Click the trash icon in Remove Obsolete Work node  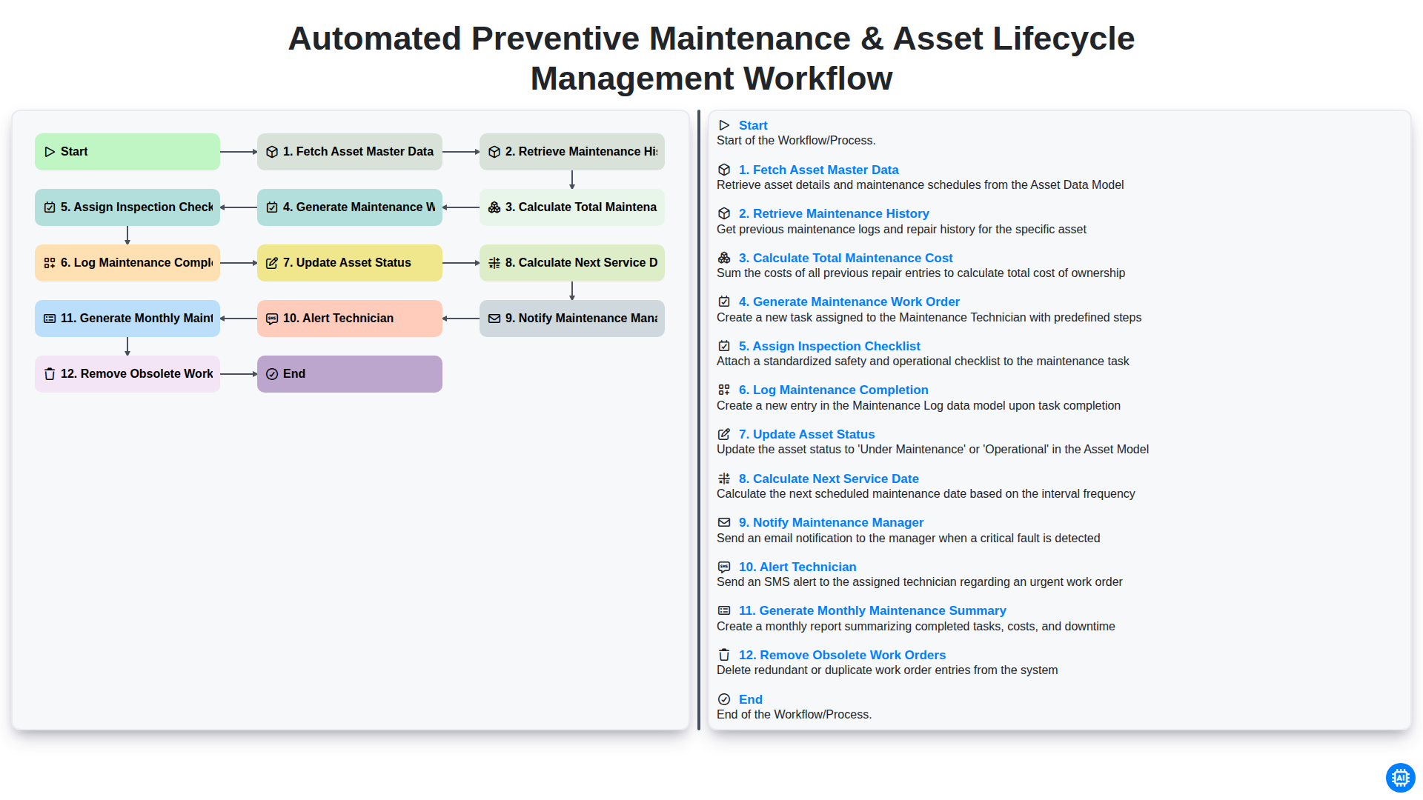(x=50, y=374)
